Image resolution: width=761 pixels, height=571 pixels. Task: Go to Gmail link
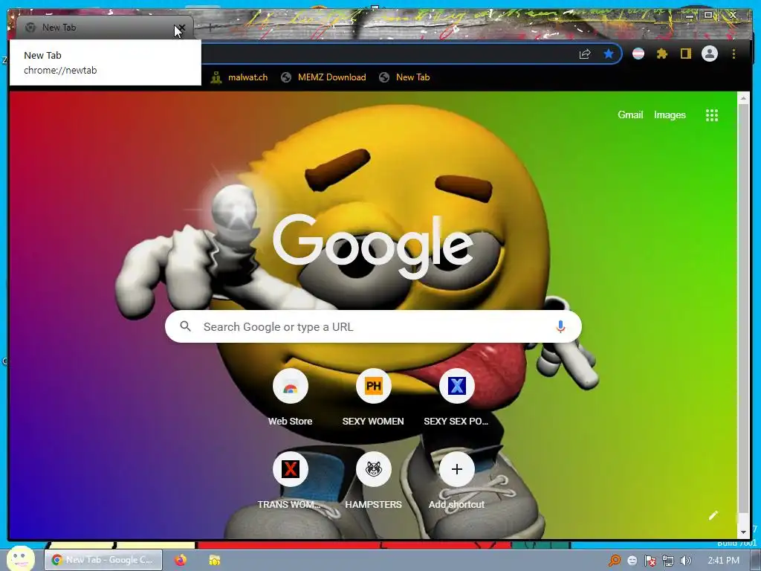[x=630, y=115]
